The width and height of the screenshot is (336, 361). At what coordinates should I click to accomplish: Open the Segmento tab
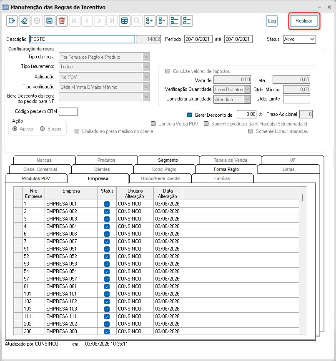168,160
